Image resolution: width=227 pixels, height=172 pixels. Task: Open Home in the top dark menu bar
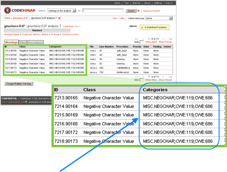pyautogui.click(x=117, y=3)
